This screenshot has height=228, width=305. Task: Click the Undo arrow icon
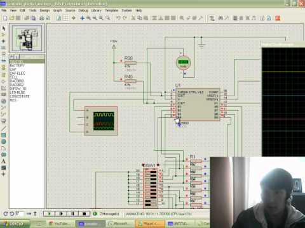[x=118, y=18]
